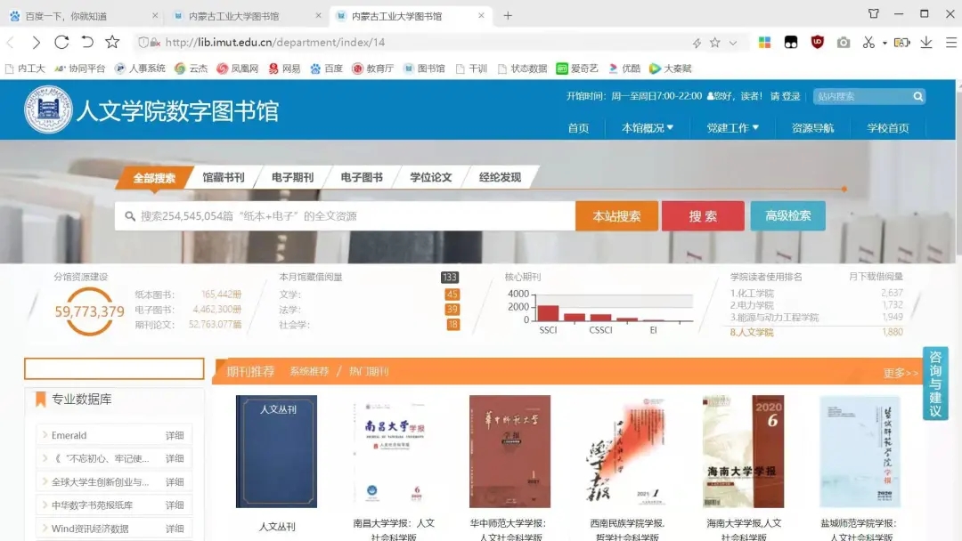The width and height of the screenshot is (962, 541).
Task: Select the 学位论文 search tab
Action: 430,177
